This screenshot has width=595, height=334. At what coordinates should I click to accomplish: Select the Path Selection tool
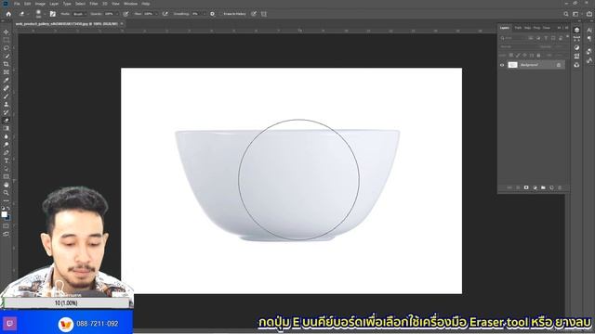click(x=7, y=169)
